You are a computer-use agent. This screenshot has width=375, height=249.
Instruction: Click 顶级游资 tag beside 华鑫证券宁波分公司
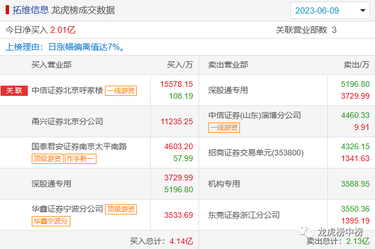click(x=121, y=209)
